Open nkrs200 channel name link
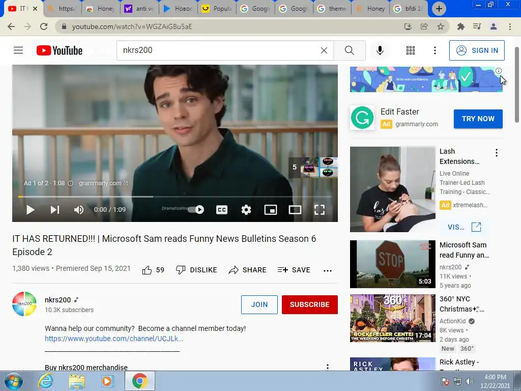The width and height of the screenshot is (521, 391). pyautogui.click(x=58, y=300)
